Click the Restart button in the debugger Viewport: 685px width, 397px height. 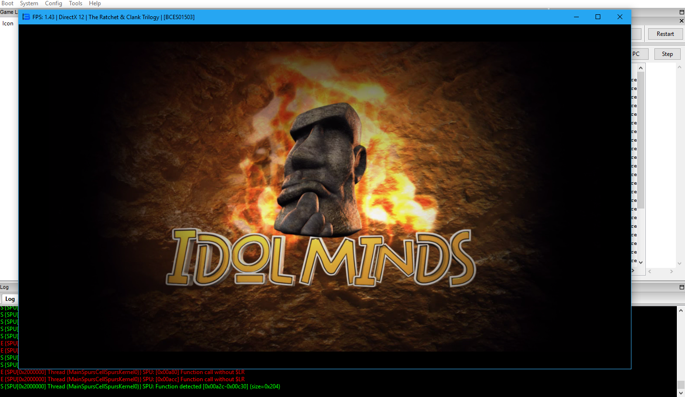[x=665, y=34]
